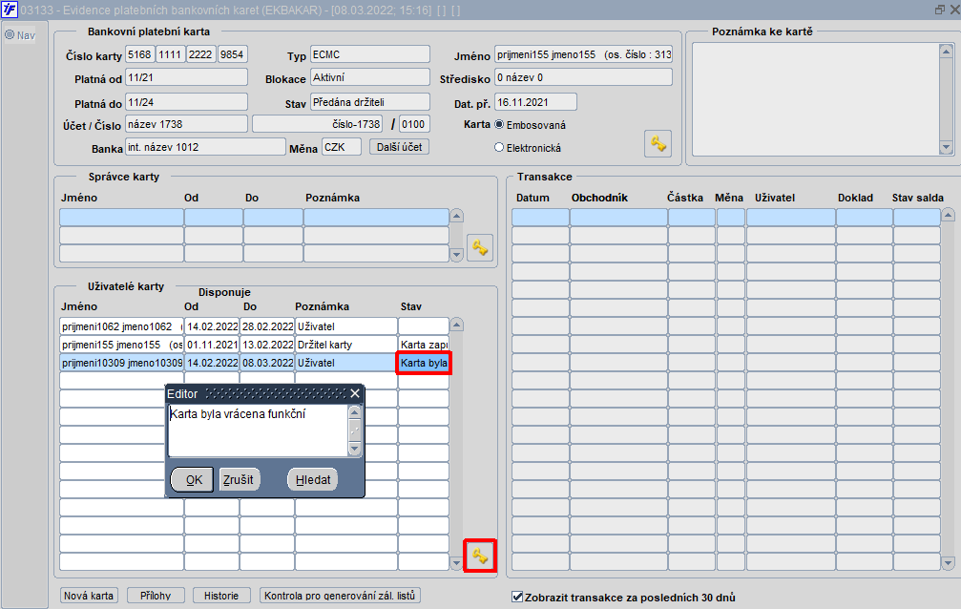Click Zrušit in the Editor dialog
The height and width of the screenshot is (609, 961).
pos(239,479)
